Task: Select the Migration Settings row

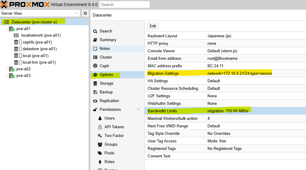Action: click(210, 73)
